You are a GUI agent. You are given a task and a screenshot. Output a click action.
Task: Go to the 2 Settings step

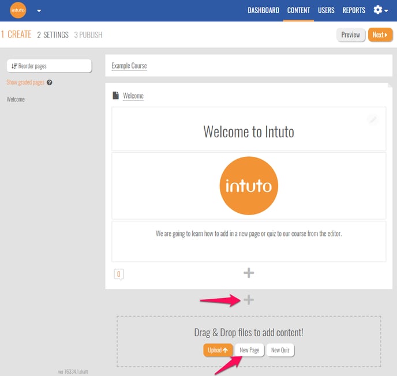point(53,35)
